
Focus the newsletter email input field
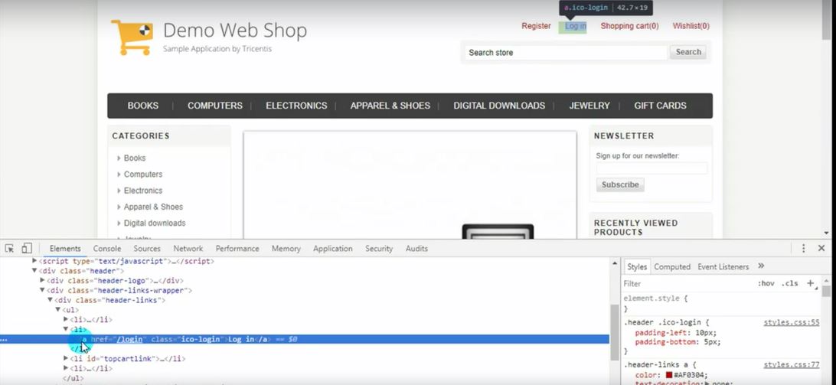coord(651,168)
